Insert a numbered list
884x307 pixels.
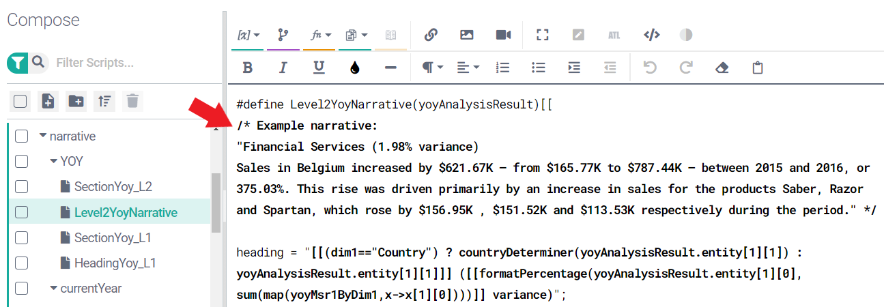(503, 68)
